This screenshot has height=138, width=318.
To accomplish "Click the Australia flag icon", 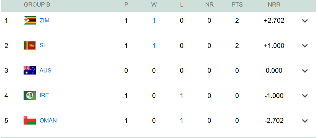I will (29, 70).
